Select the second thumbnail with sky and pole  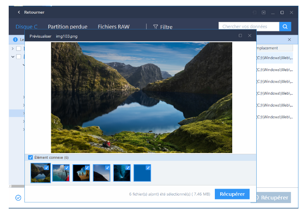(61, 173)
